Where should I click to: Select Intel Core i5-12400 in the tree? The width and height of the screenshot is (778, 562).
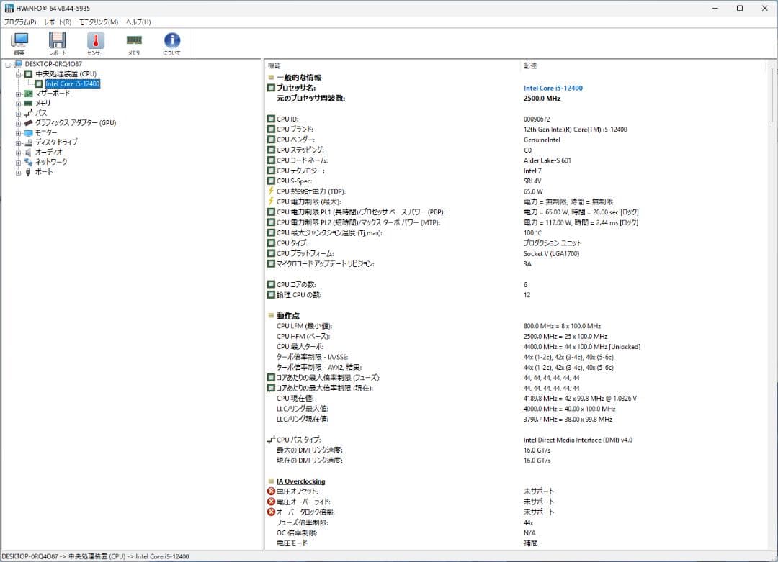(x=73, y=83)
